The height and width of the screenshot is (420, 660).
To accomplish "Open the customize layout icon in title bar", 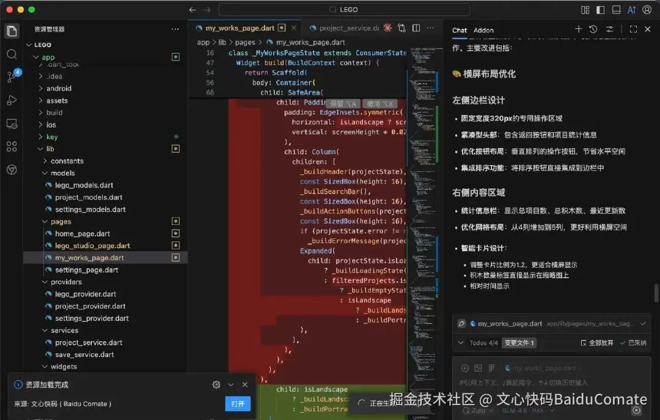I will pos(585,10).
